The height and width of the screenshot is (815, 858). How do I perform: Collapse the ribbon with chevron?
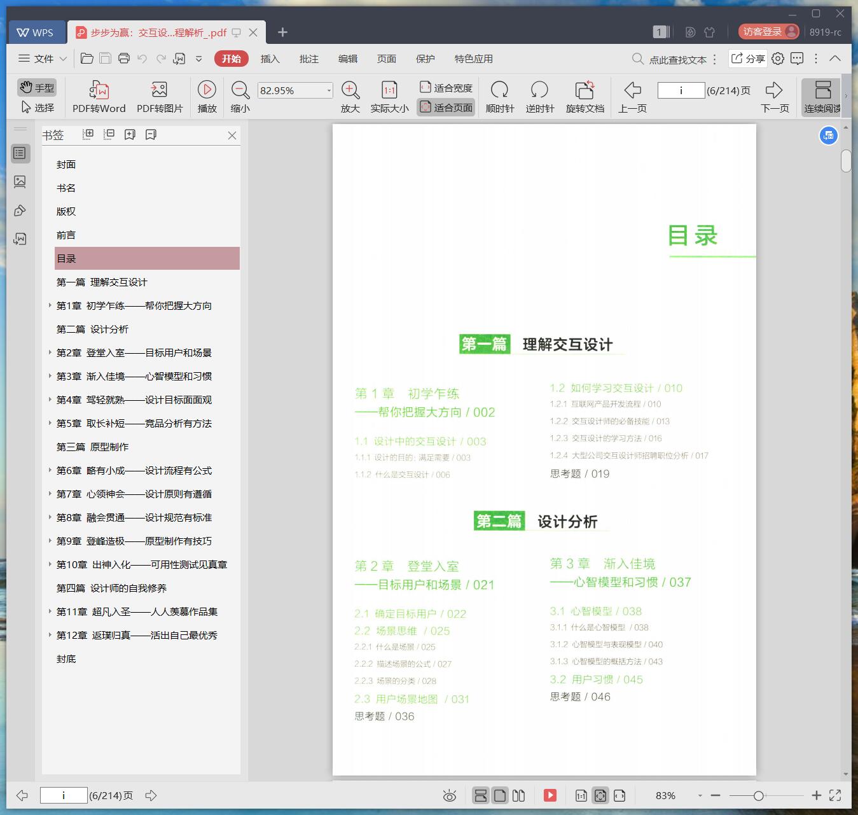[835, 59]
